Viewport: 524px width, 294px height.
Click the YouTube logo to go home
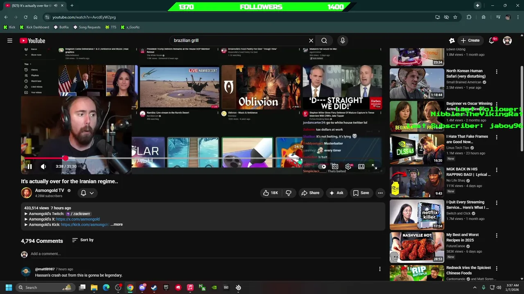point(32,40)
